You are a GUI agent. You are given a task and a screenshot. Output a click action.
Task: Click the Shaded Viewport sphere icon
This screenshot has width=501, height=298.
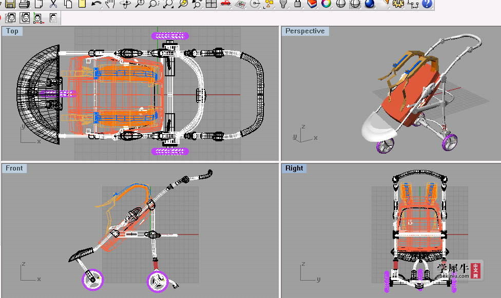(x=341, y=4)
